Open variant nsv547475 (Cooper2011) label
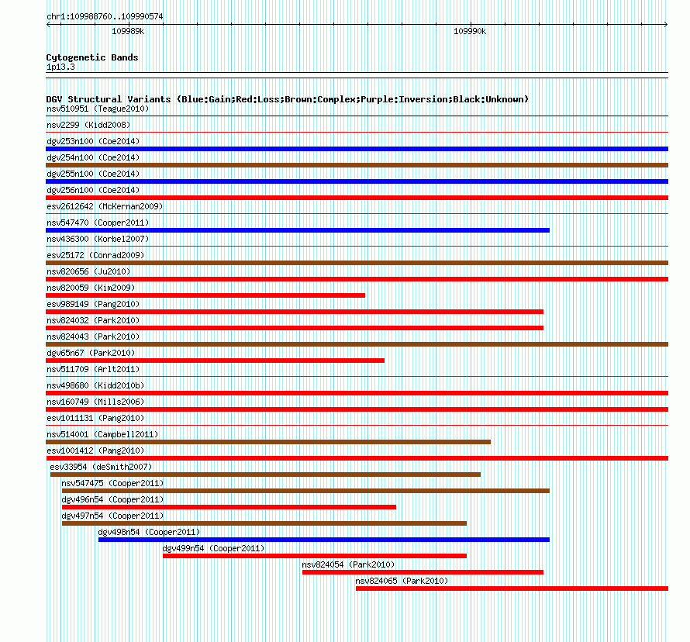 [112, 483]
